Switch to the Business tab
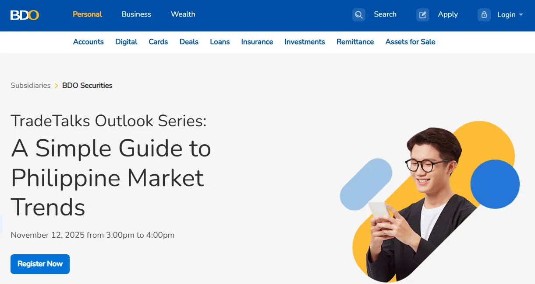This screenshot has width=535, height=284. pos(136,14)
